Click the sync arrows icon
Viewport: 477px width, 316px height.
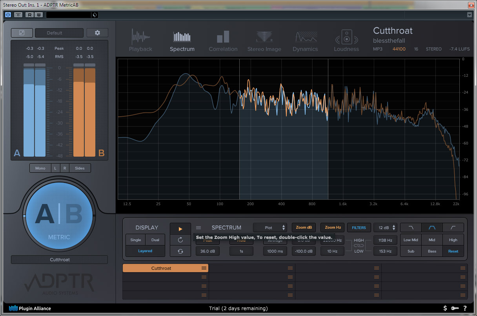(180, 251)
